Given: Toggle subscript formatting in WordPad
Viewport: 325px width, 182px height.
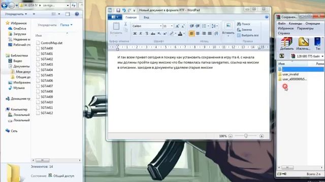Looking at the screenshot, I should (159, 33).
